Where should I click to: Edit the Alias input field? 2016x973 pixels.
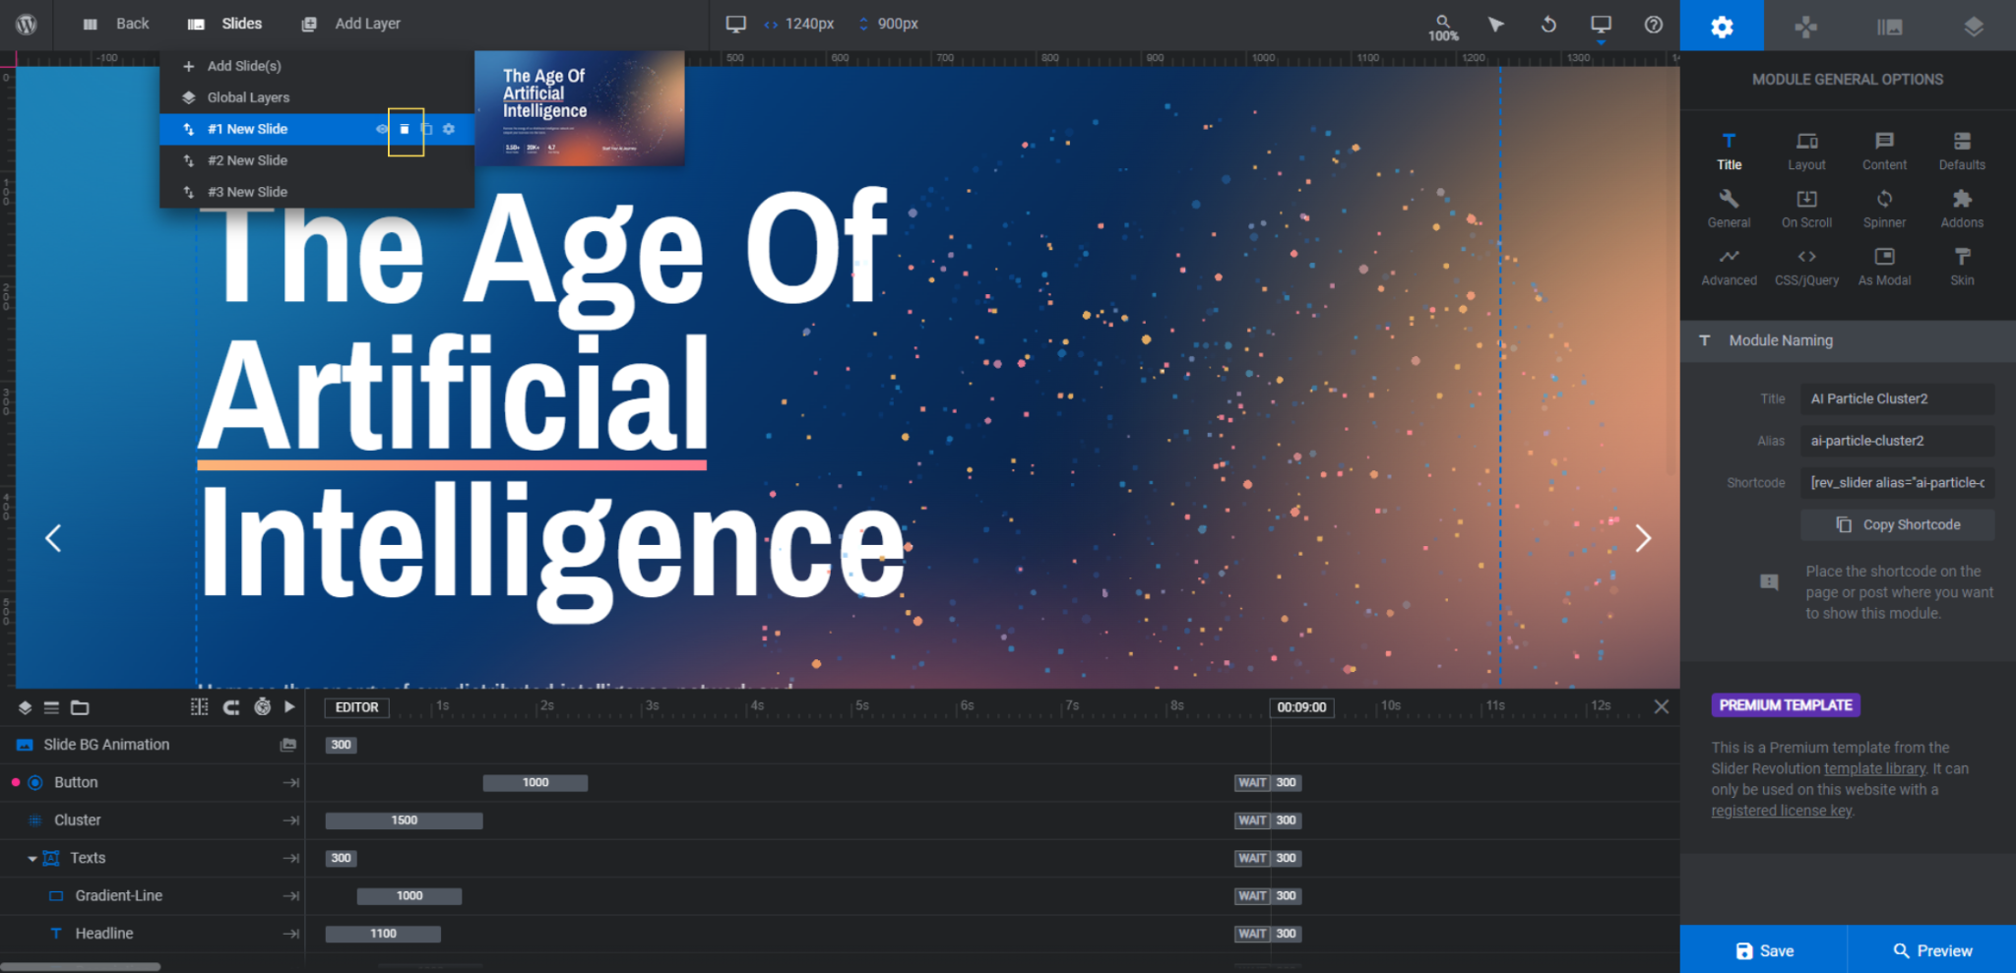(1897, 441)
